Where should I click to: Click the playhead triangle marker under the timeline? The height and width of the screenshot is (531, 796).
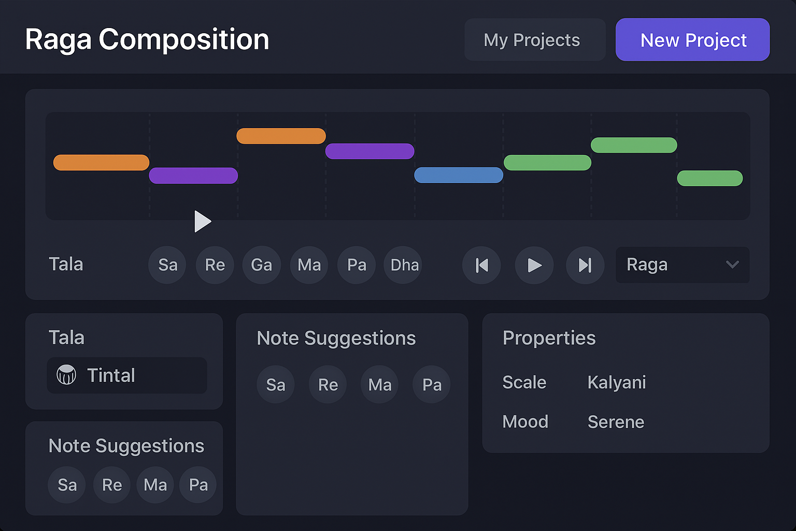pyautogui.click(x=202, y=221)
